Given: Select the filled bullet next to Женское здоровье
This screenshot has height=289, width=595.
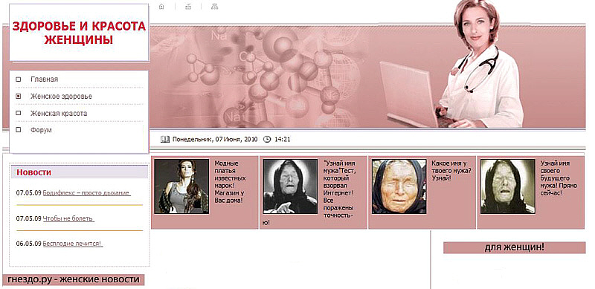Looking at the screenshot, I should [x=18, y=97].
